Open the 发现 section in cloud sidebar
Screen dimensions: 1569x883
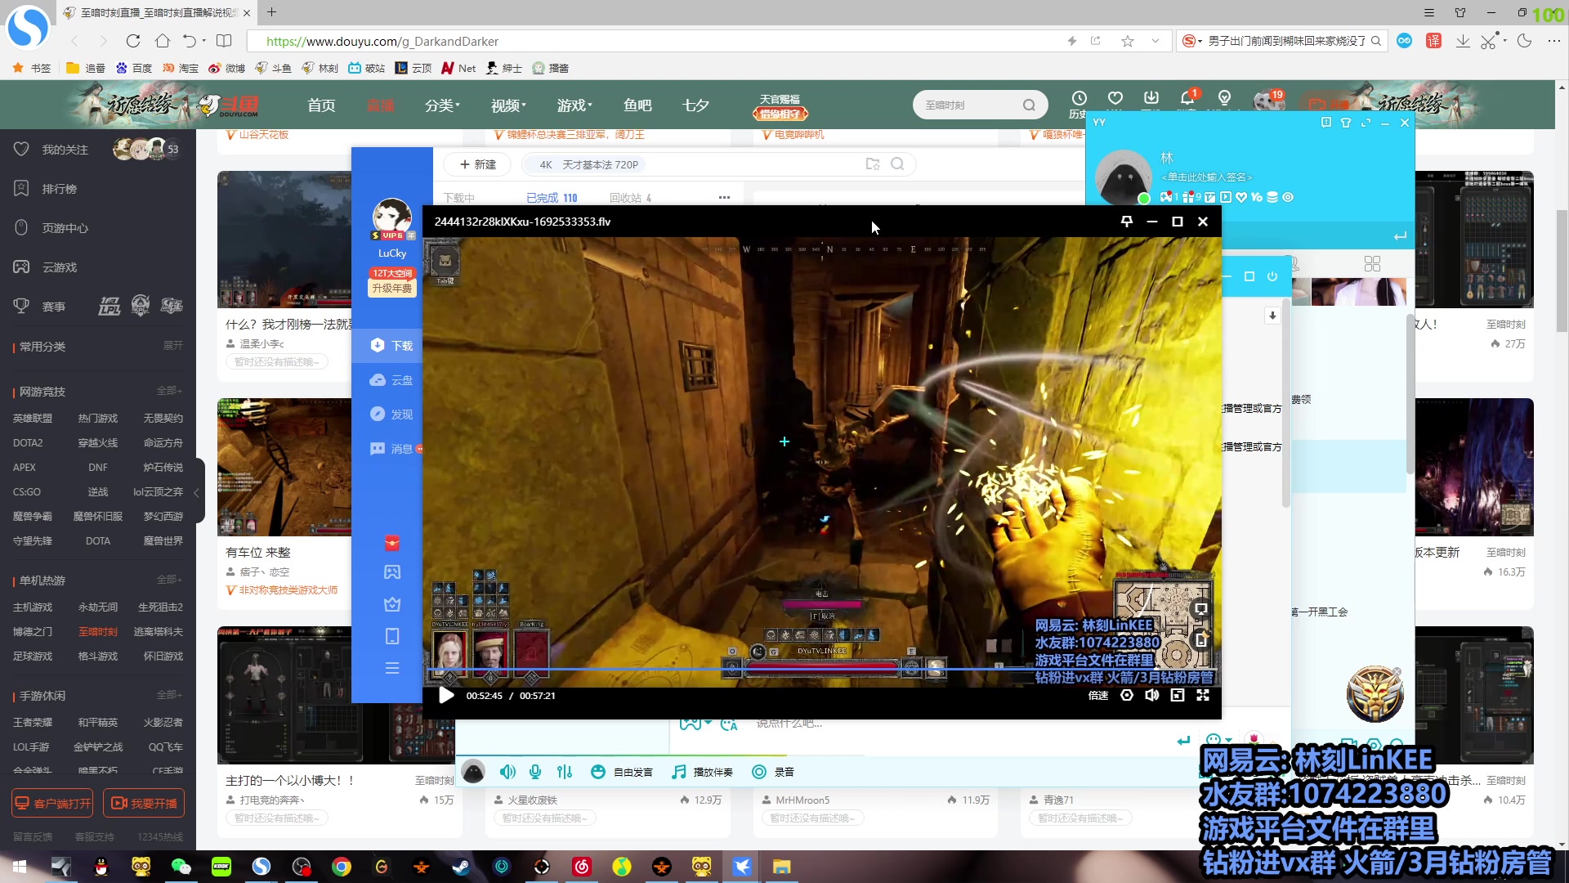(392, 415)
